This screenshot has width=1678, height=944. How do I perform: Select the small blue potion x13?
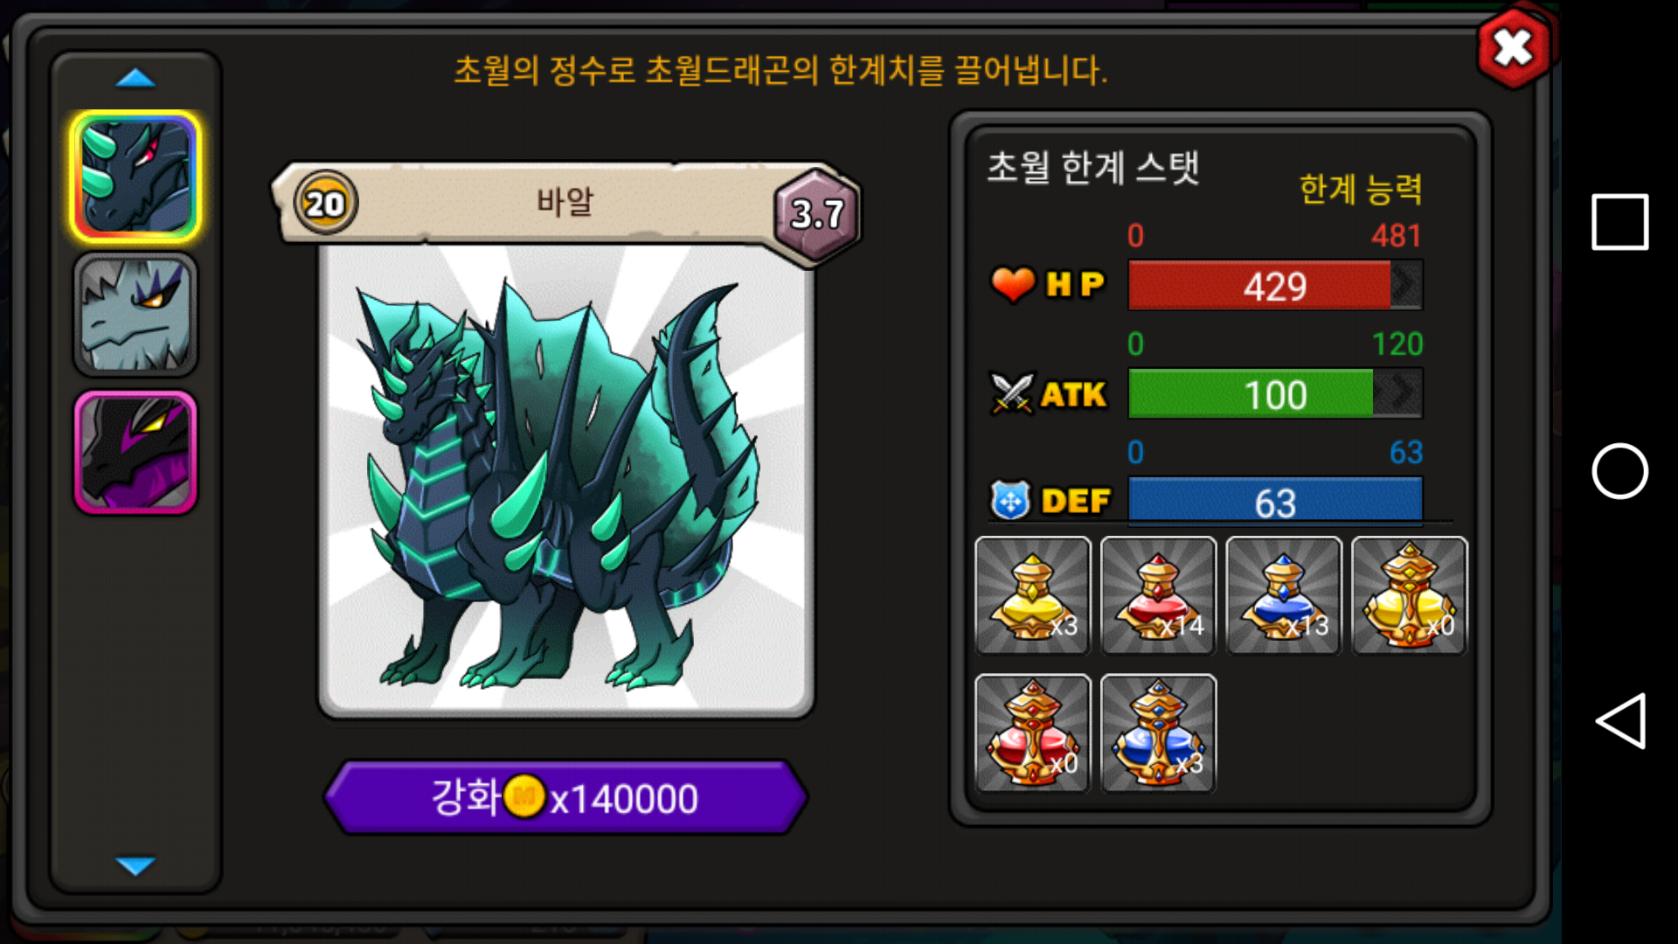tap(1284, 595)
